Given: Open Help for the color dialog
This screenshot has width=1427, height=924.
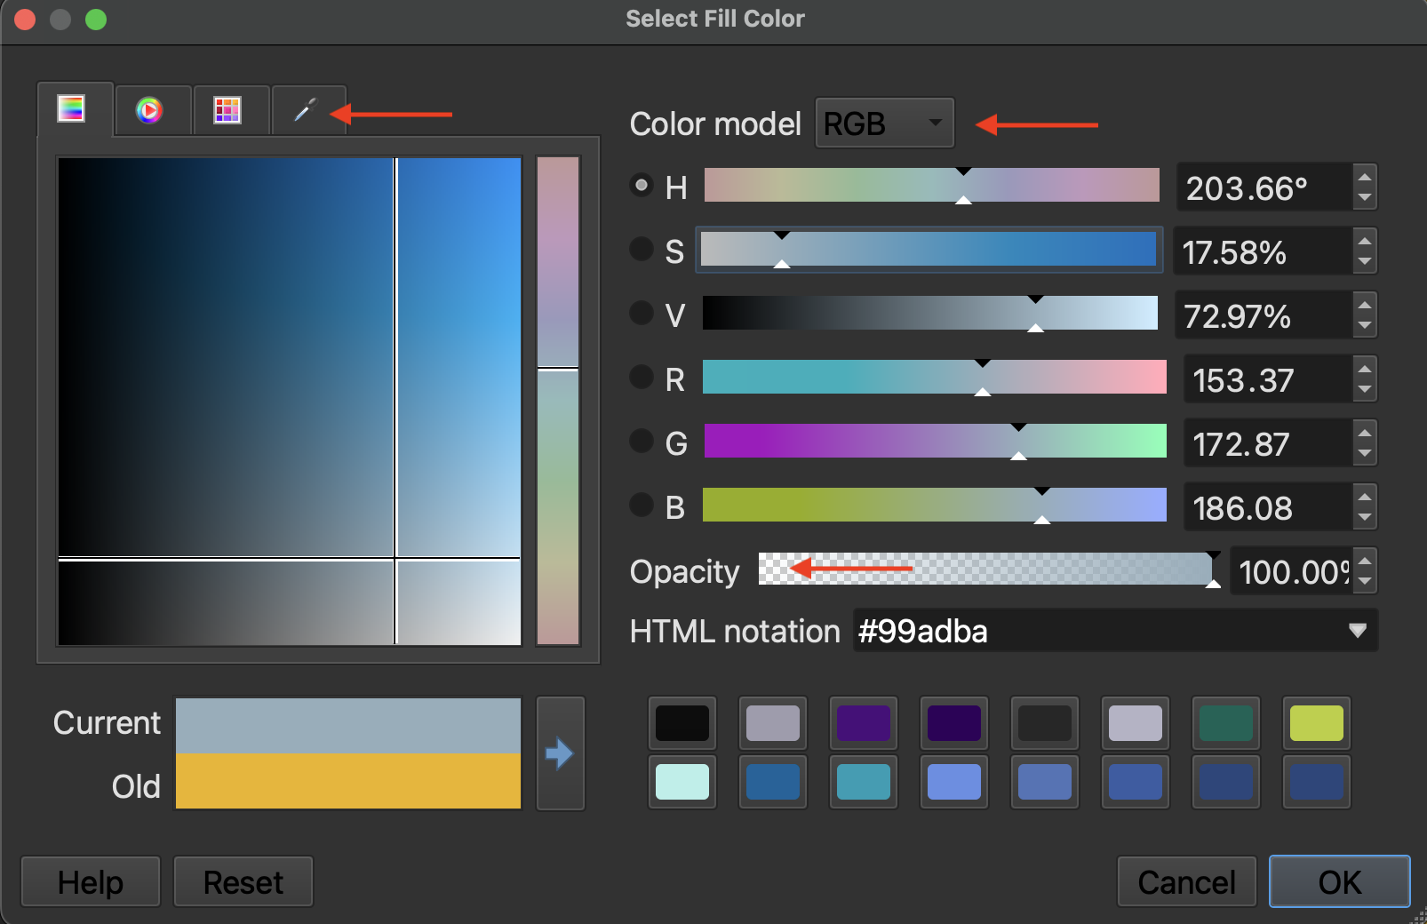Looking at the screenshot, I should tap(91, 882).
